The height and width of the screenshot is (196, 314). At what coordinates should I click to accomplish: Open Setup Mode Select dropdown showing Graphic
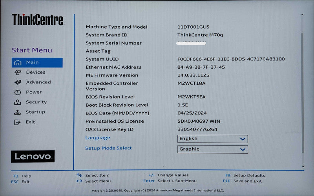(x=213, y=149)
